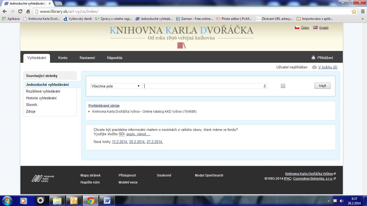Viewport: 367px width, 206px height.
Task: Open Chrome taskbar icon
Action: 90,201
